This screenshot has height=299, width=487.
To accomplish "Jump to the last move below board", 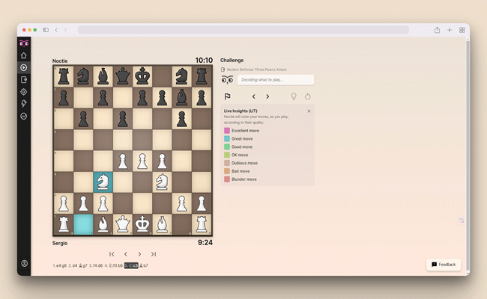I will tap(154, 254).
